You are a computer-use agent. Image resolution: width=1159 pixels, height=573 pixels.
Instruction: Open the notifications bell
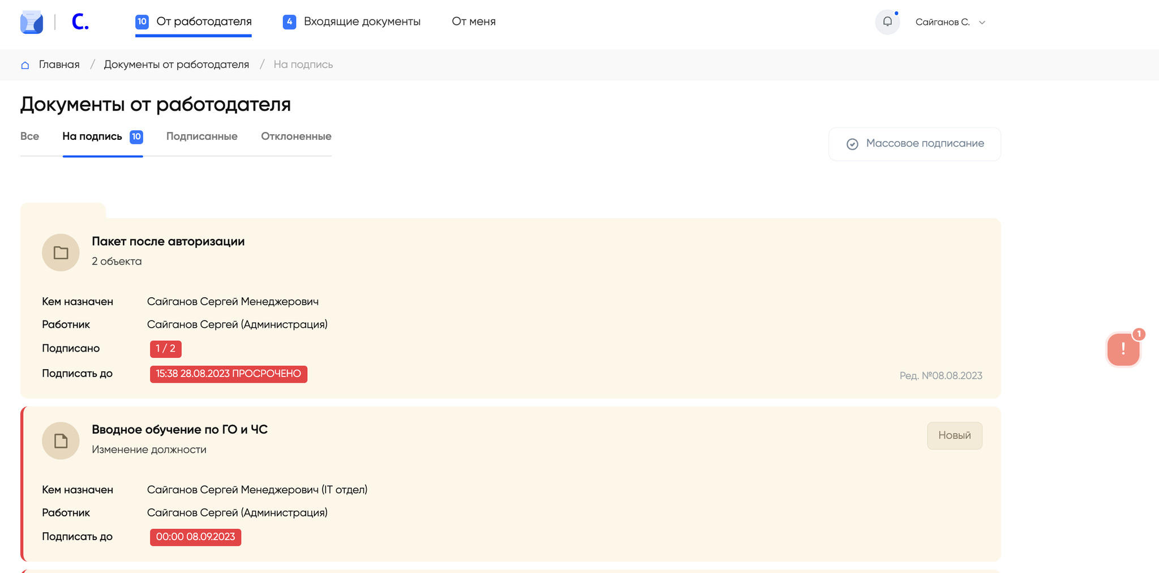(x=887, y=22)
